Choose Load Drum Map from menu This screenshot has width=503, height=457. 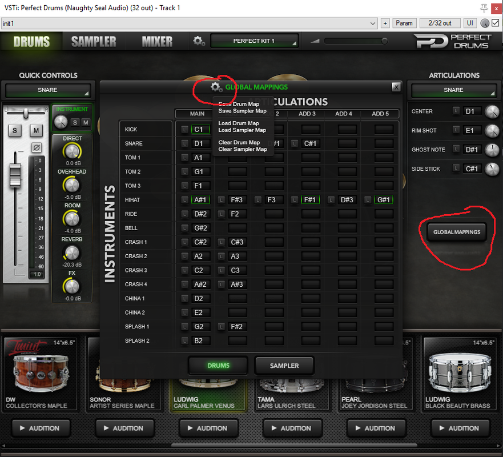239,123
